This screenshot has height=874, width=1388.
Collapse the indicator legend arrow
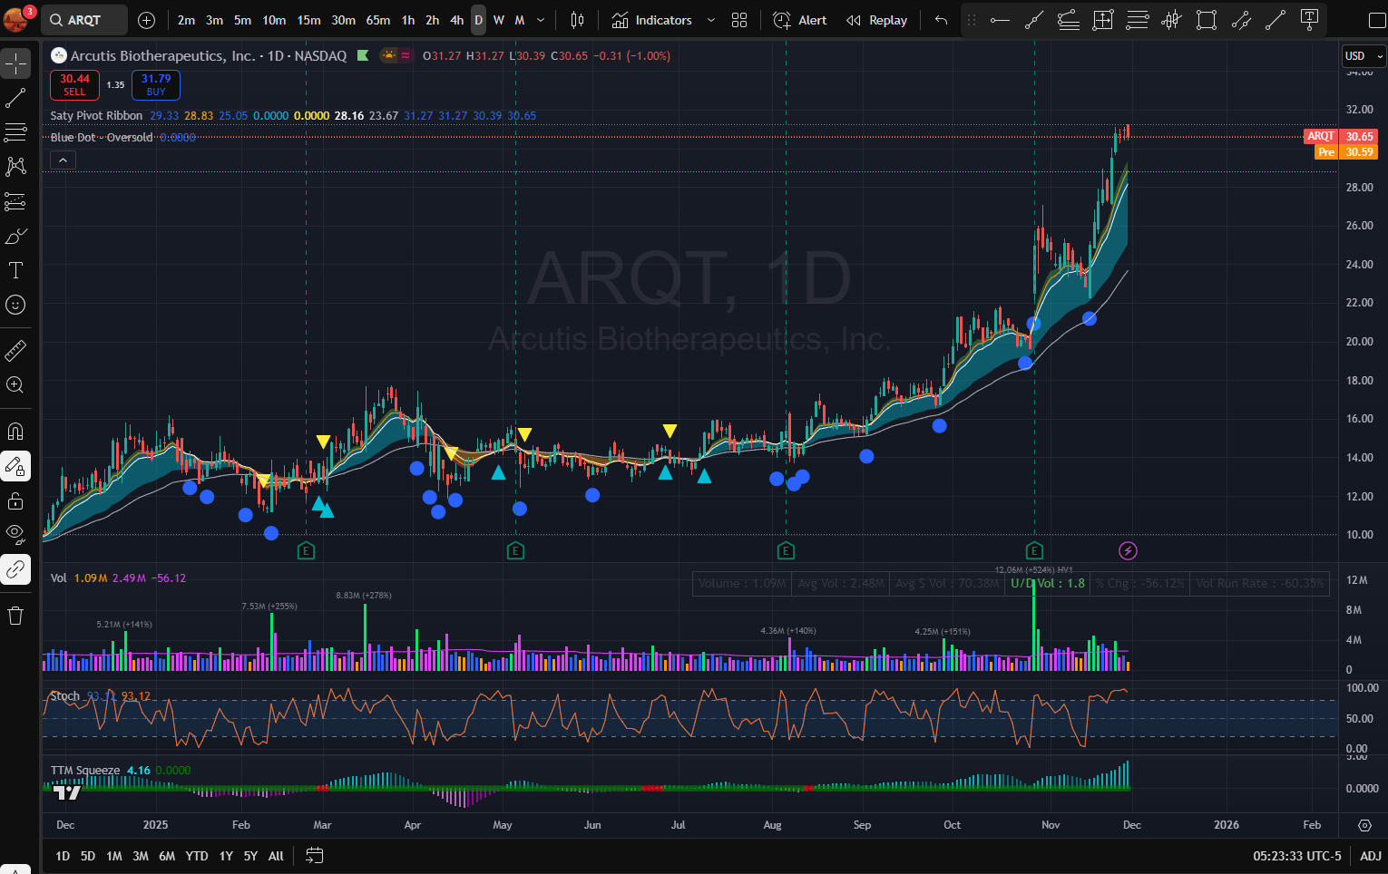[63, 160]
